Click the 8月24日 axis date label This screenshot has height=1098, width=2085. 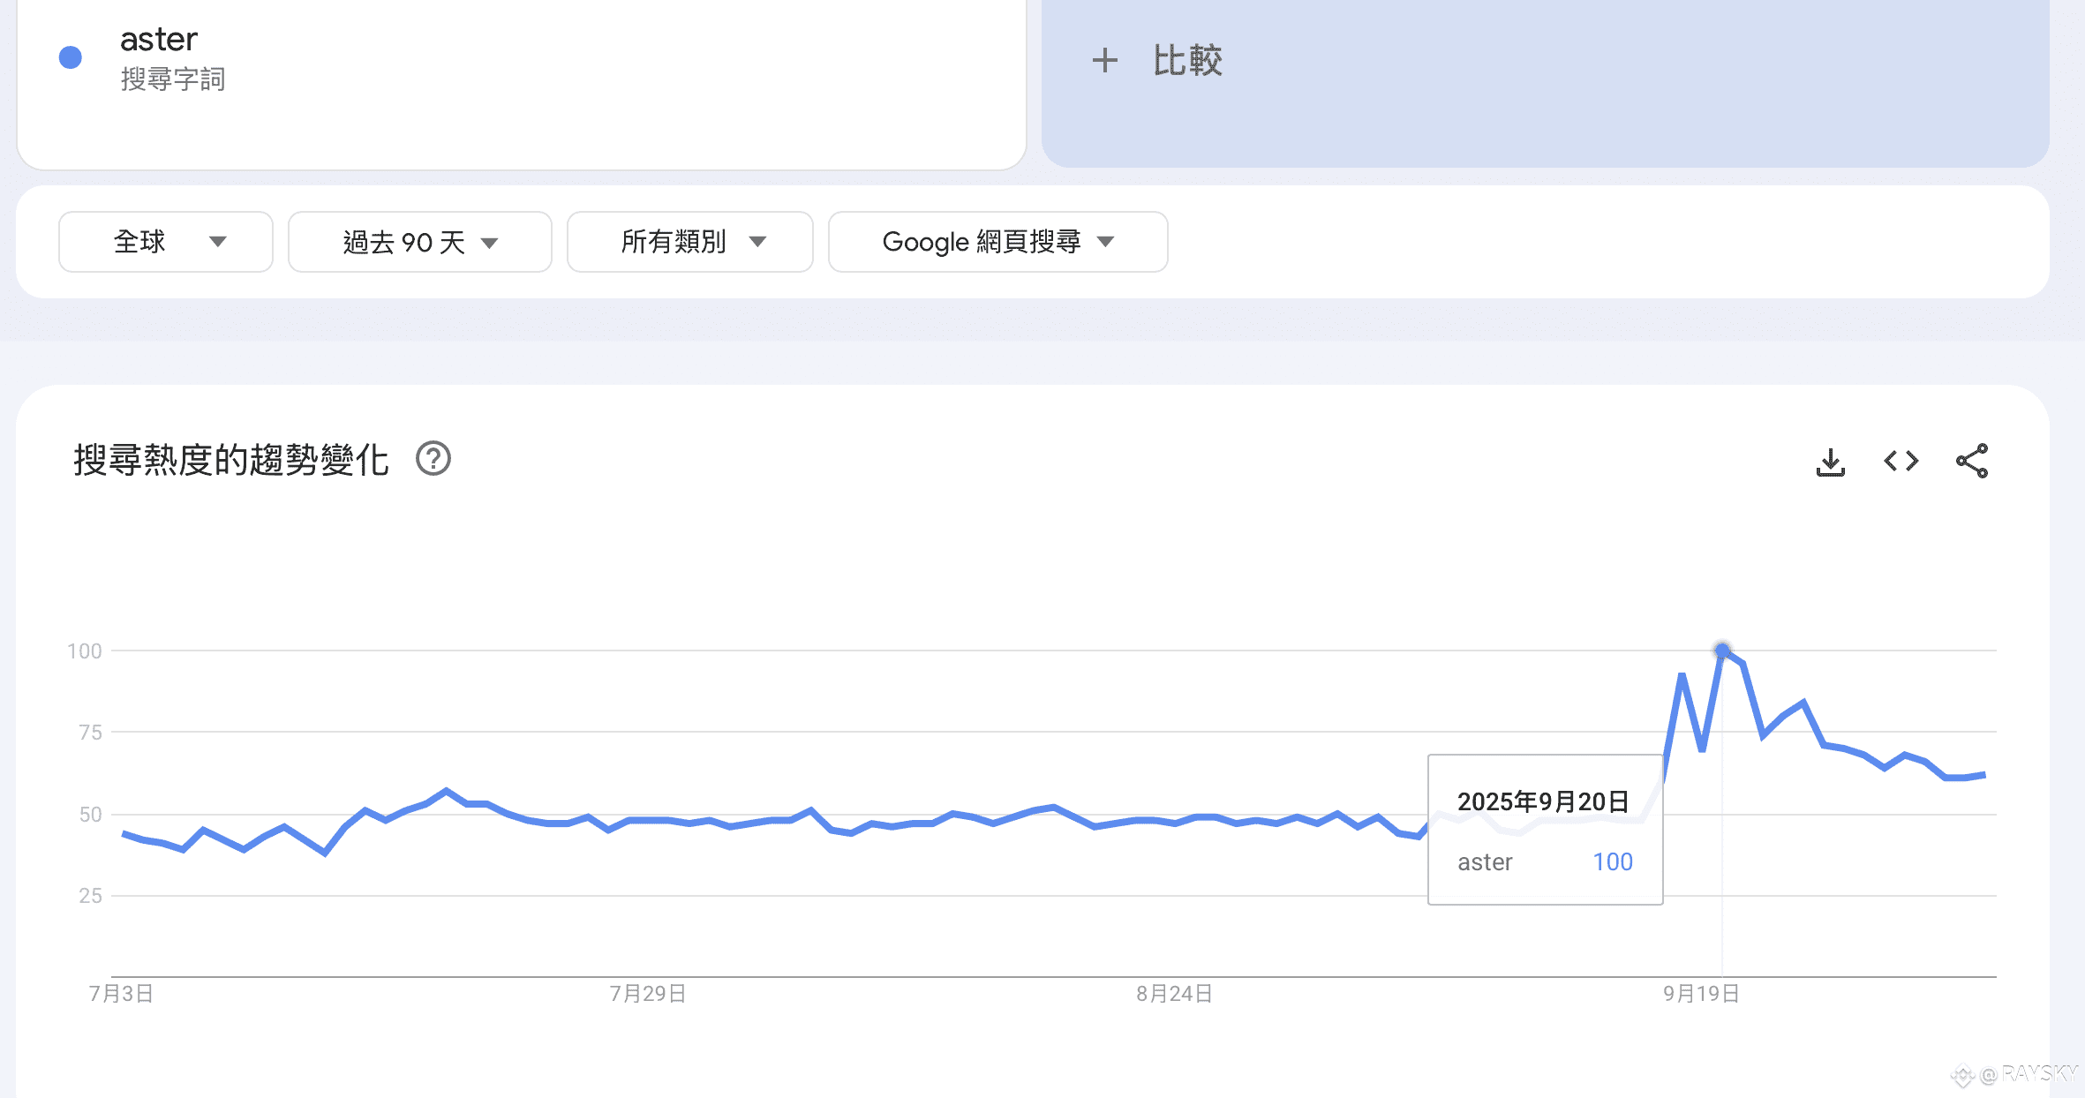1174,994
